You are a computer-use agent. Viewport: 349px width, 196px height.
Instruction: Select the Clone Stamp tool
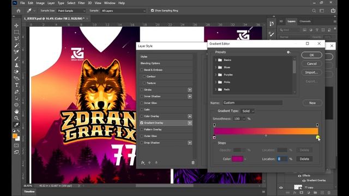pyautogui.click(x=16, y=65)
